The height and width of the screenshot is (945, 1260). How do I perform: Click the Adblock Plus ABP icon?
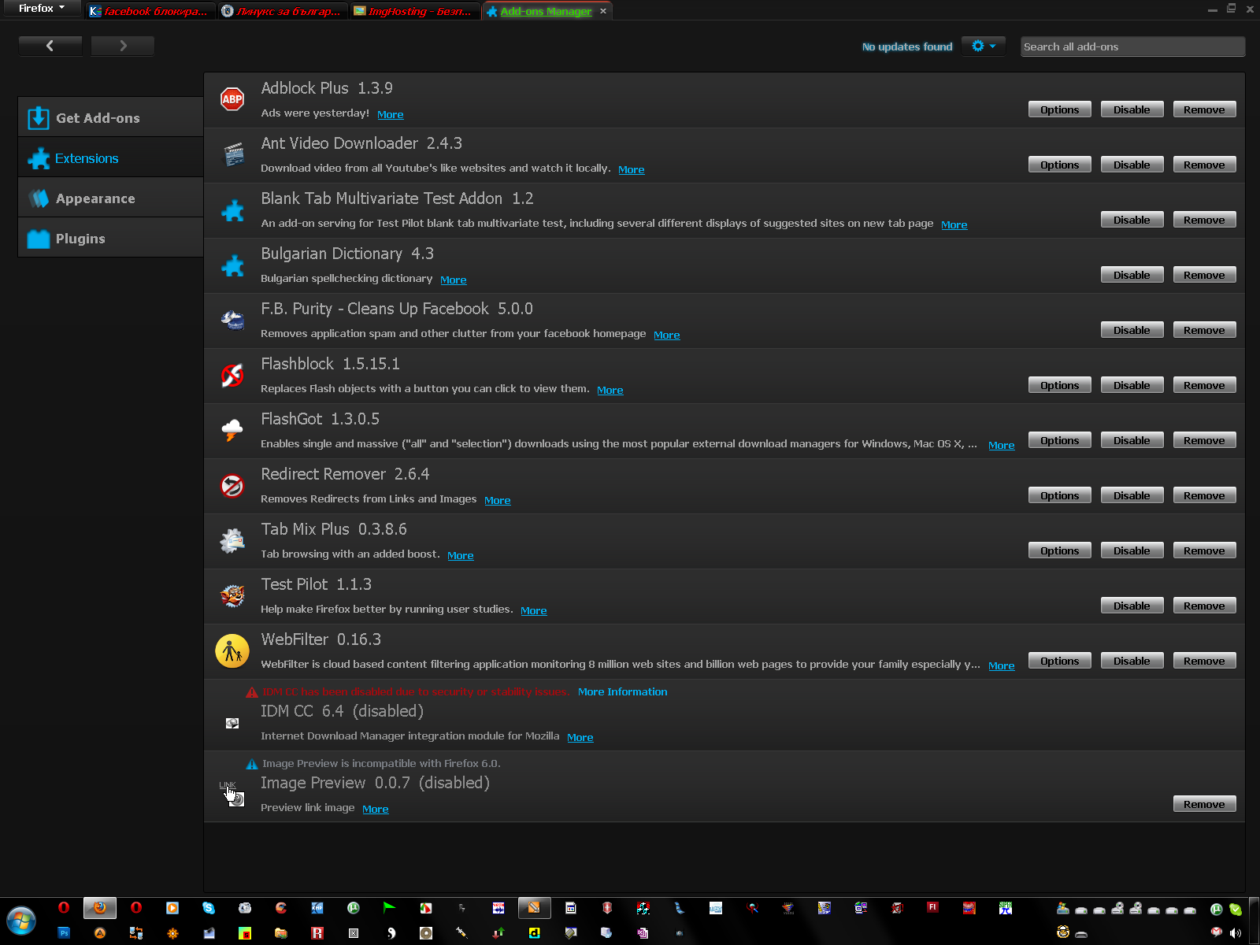pyautogui.click(x=232, y=99)
